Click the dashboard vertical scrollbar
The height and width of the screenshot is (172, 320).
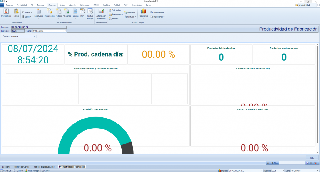point(317,94)
